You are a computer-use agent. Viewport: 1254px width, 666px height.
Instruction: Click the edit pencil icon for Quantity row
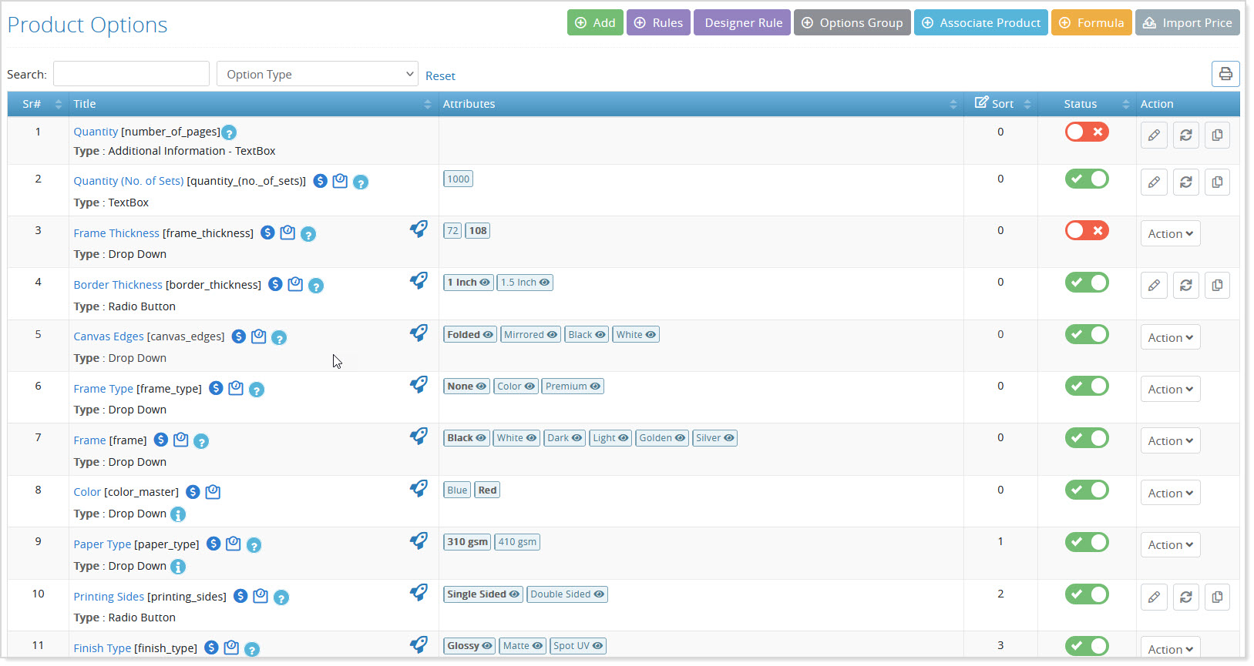[1154, 136]
